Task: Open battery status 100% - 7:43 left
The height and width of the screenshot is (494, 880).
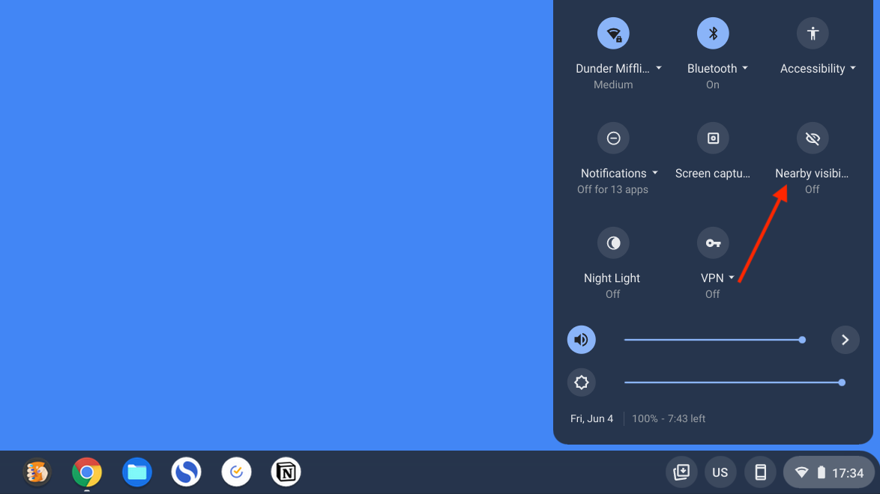Action: pos(669,419)
